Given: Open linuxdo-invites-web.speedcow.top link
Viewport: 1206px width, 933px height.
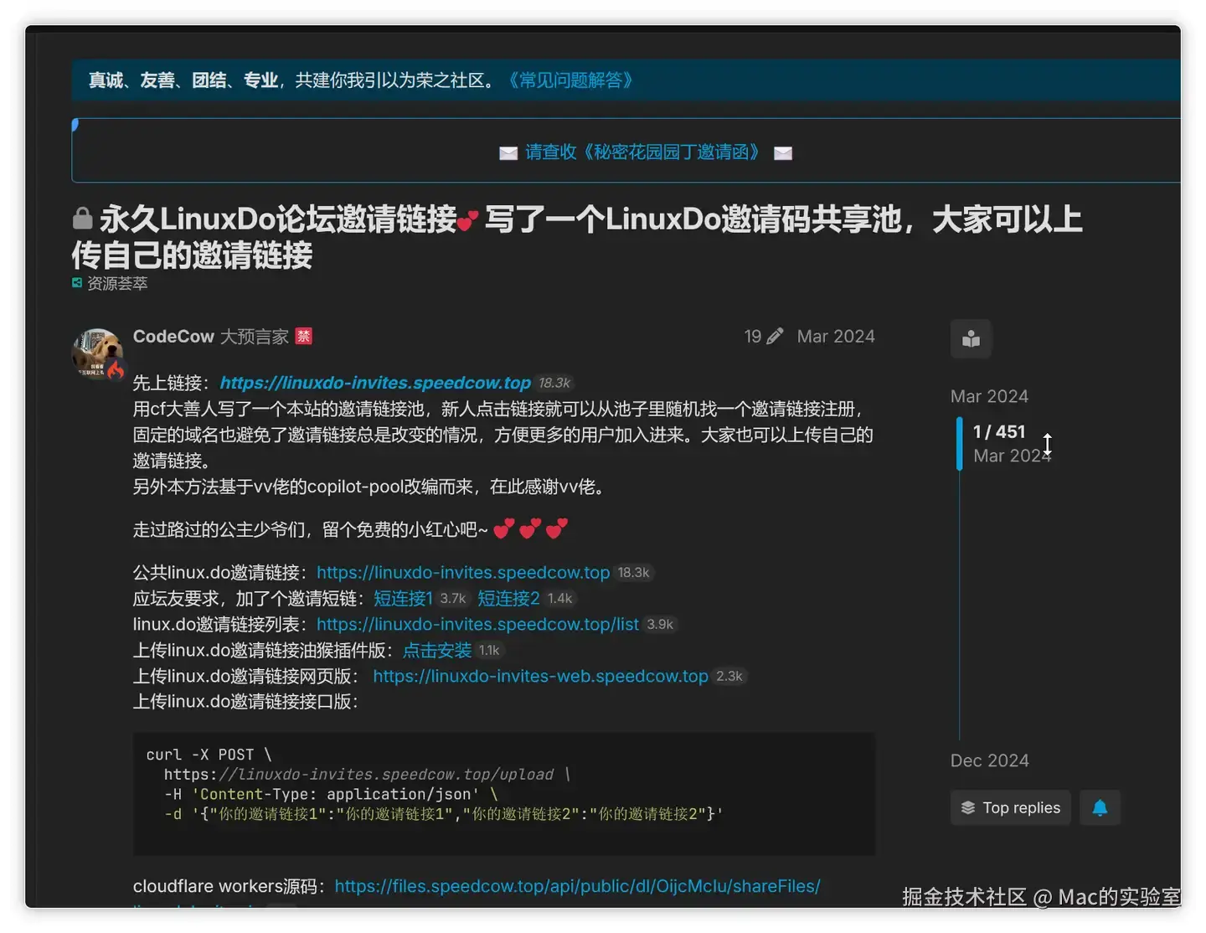Looking at the screenshot, I should [540, 677].
